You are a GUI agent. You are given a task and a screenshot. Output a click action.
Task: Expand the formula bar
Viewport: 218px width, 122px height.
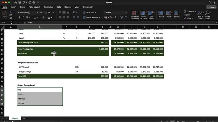click(x=217, y=23)
